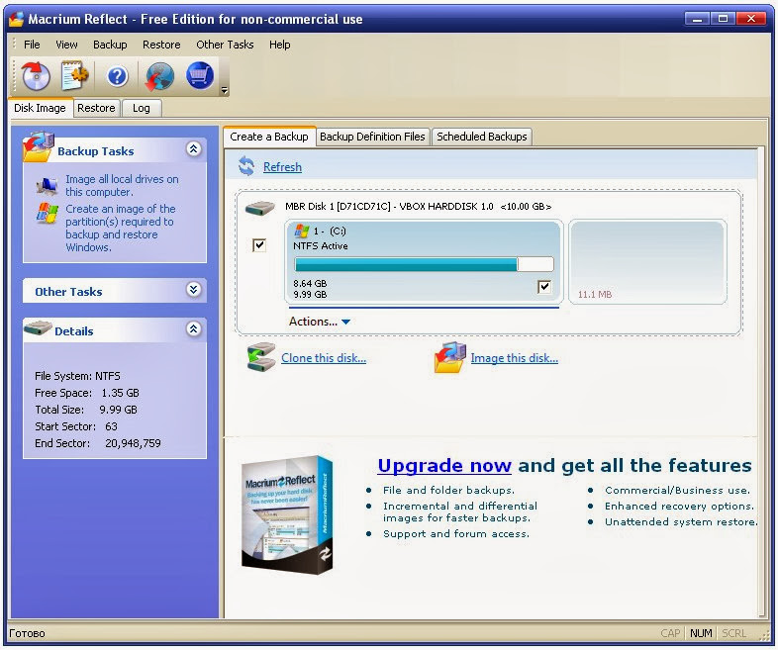Switch to the Disk Image tab
778x650 pixels.
[41, 108]
